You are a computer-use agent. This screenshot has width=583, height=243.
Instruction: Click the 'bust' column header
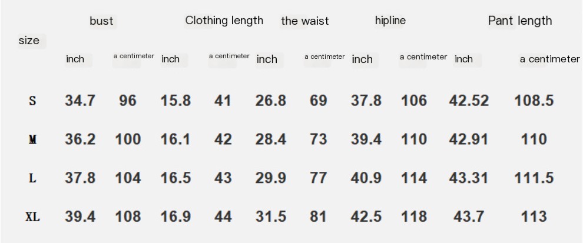pyautogui.click(x=101, y=21)
